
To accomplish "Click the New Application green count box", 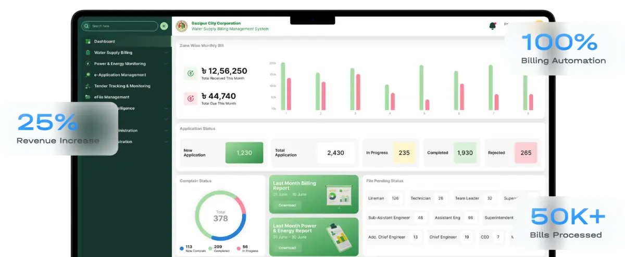I will pyautogui.click(x=244, y=153).
